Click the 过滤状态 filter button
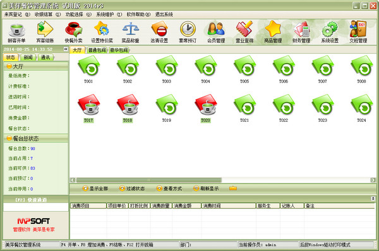This screenshot has width=379, height=251. (x=132, y=188)
